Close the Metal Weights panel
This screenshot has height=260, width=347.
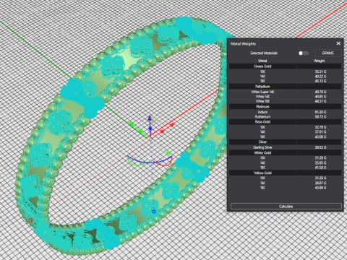coord(338,43)
